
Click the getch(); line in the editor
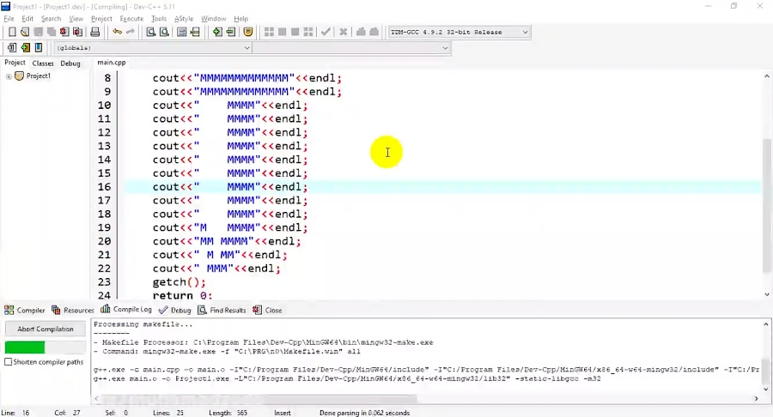[179, 282]
